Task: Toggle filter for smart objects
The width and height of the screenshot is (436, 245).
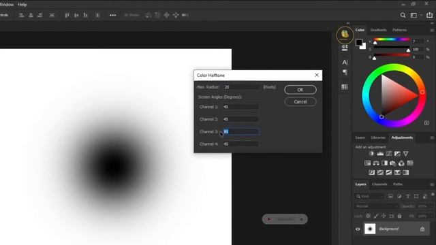Action: click(x=425, y=197)
